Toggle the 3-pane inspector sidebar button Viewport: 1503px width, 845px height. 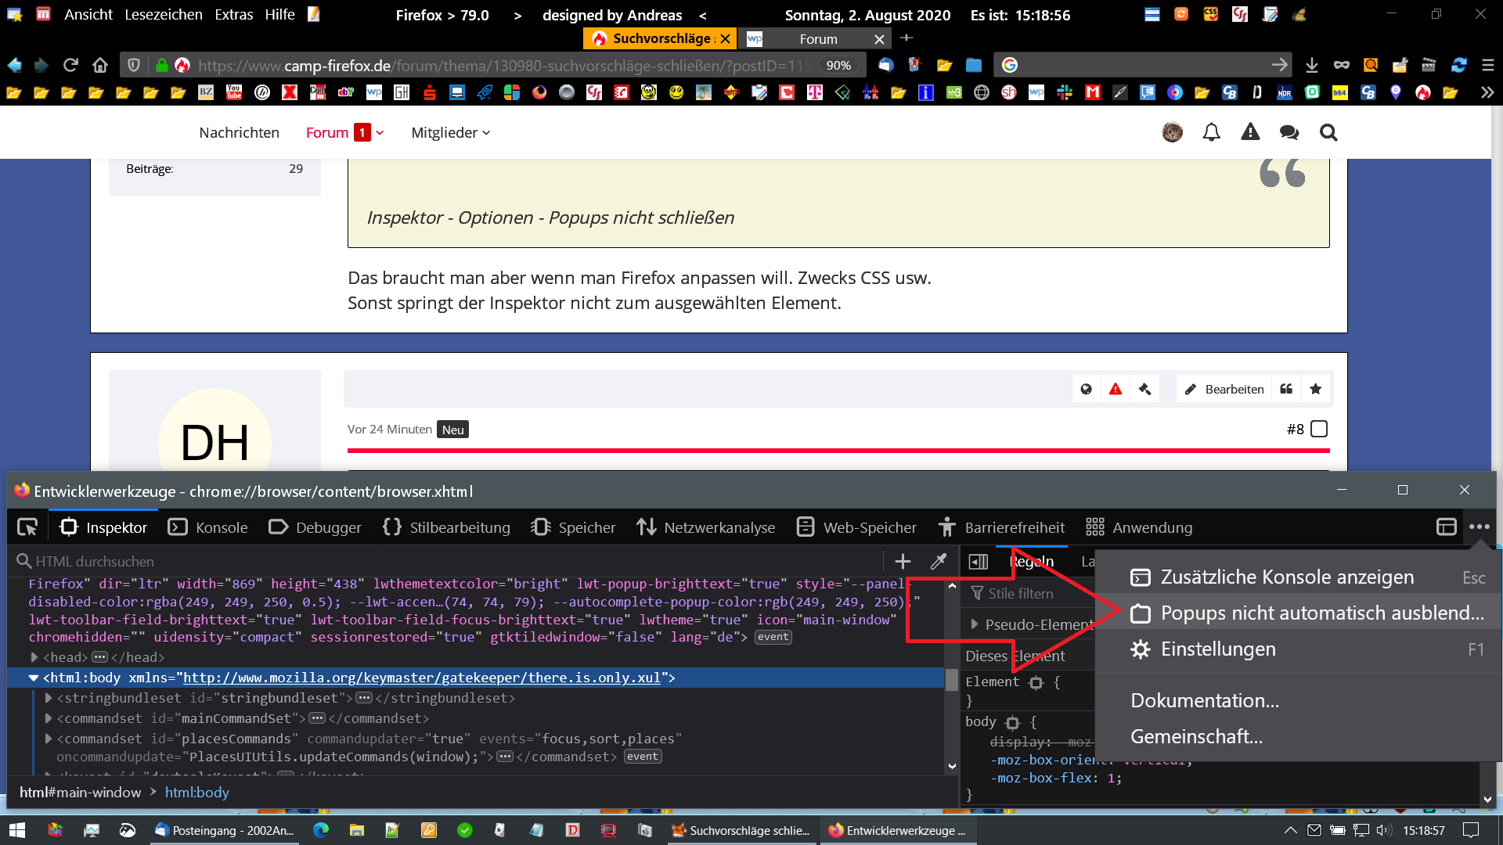[979, 561]
